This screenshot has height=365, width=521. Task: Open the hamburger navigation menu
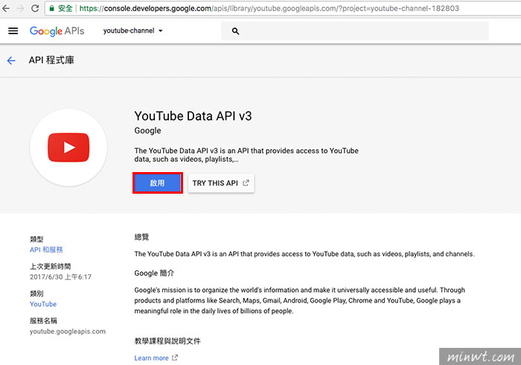pyautogui.click(x=13, y=31)
